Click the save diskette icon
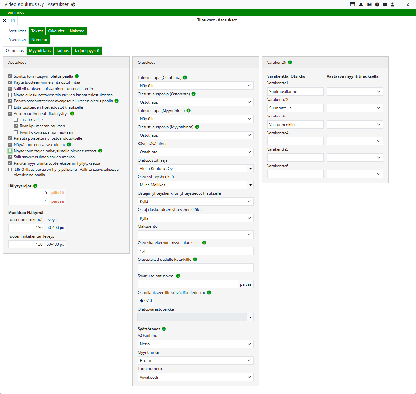This screenshot has height=394, width=416. pos(13,20)
